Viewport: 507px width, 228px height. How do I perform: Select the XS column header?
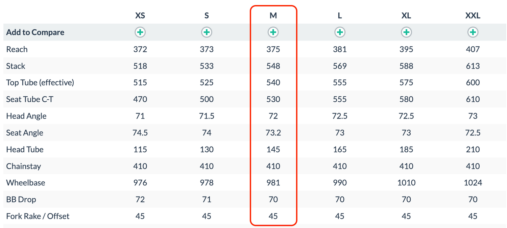(x=140, y=16)
